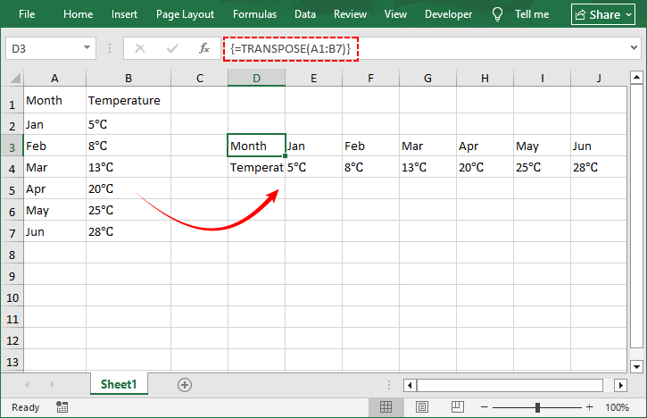
Task: Click the Enter checkmark in formula bar
Action: coord(172,48)
